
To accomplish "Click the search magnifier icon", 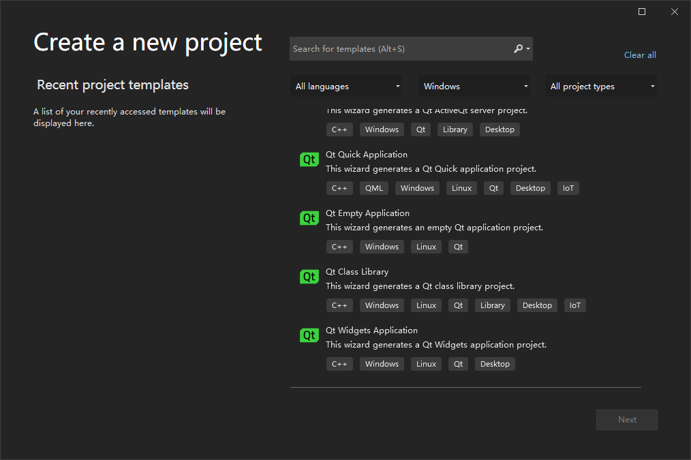I will [x=518, y=48].
